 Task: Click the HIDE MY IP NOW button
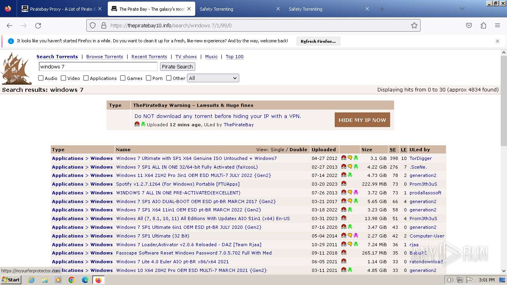pos(362,120)
